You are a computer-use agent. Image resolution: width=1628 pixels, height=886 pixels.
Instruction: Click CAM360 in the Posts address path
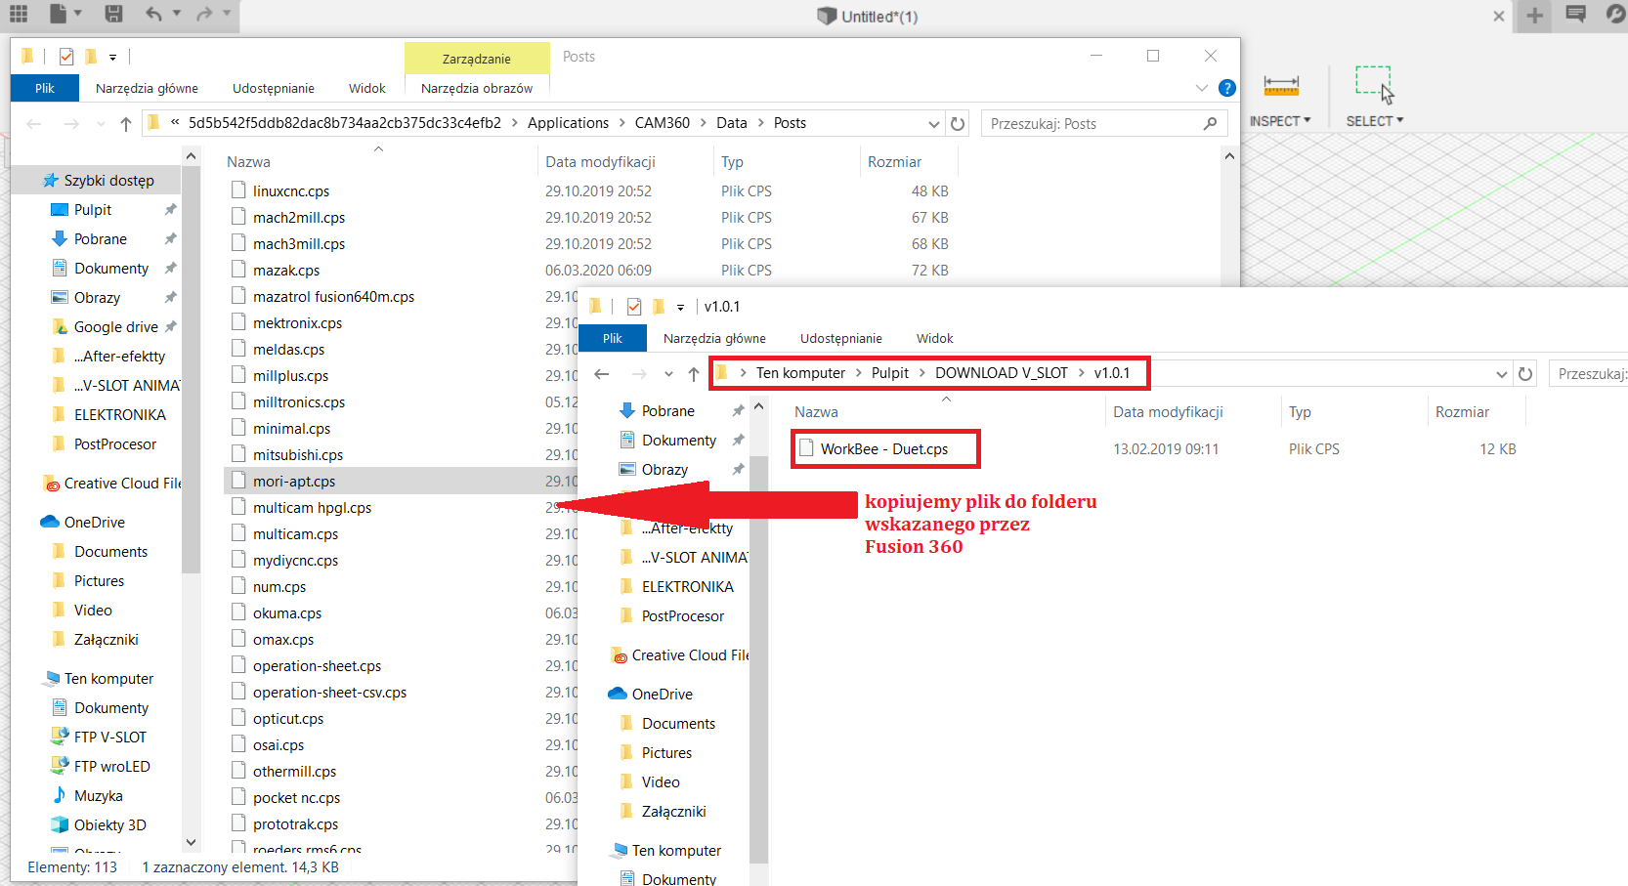pyautogui.click(x=663, y=123)
